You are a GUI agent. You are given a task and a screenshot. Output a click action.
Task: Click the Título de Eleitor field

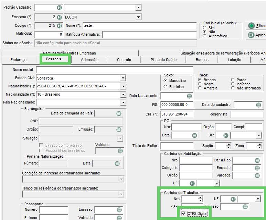tap(177, 146)
